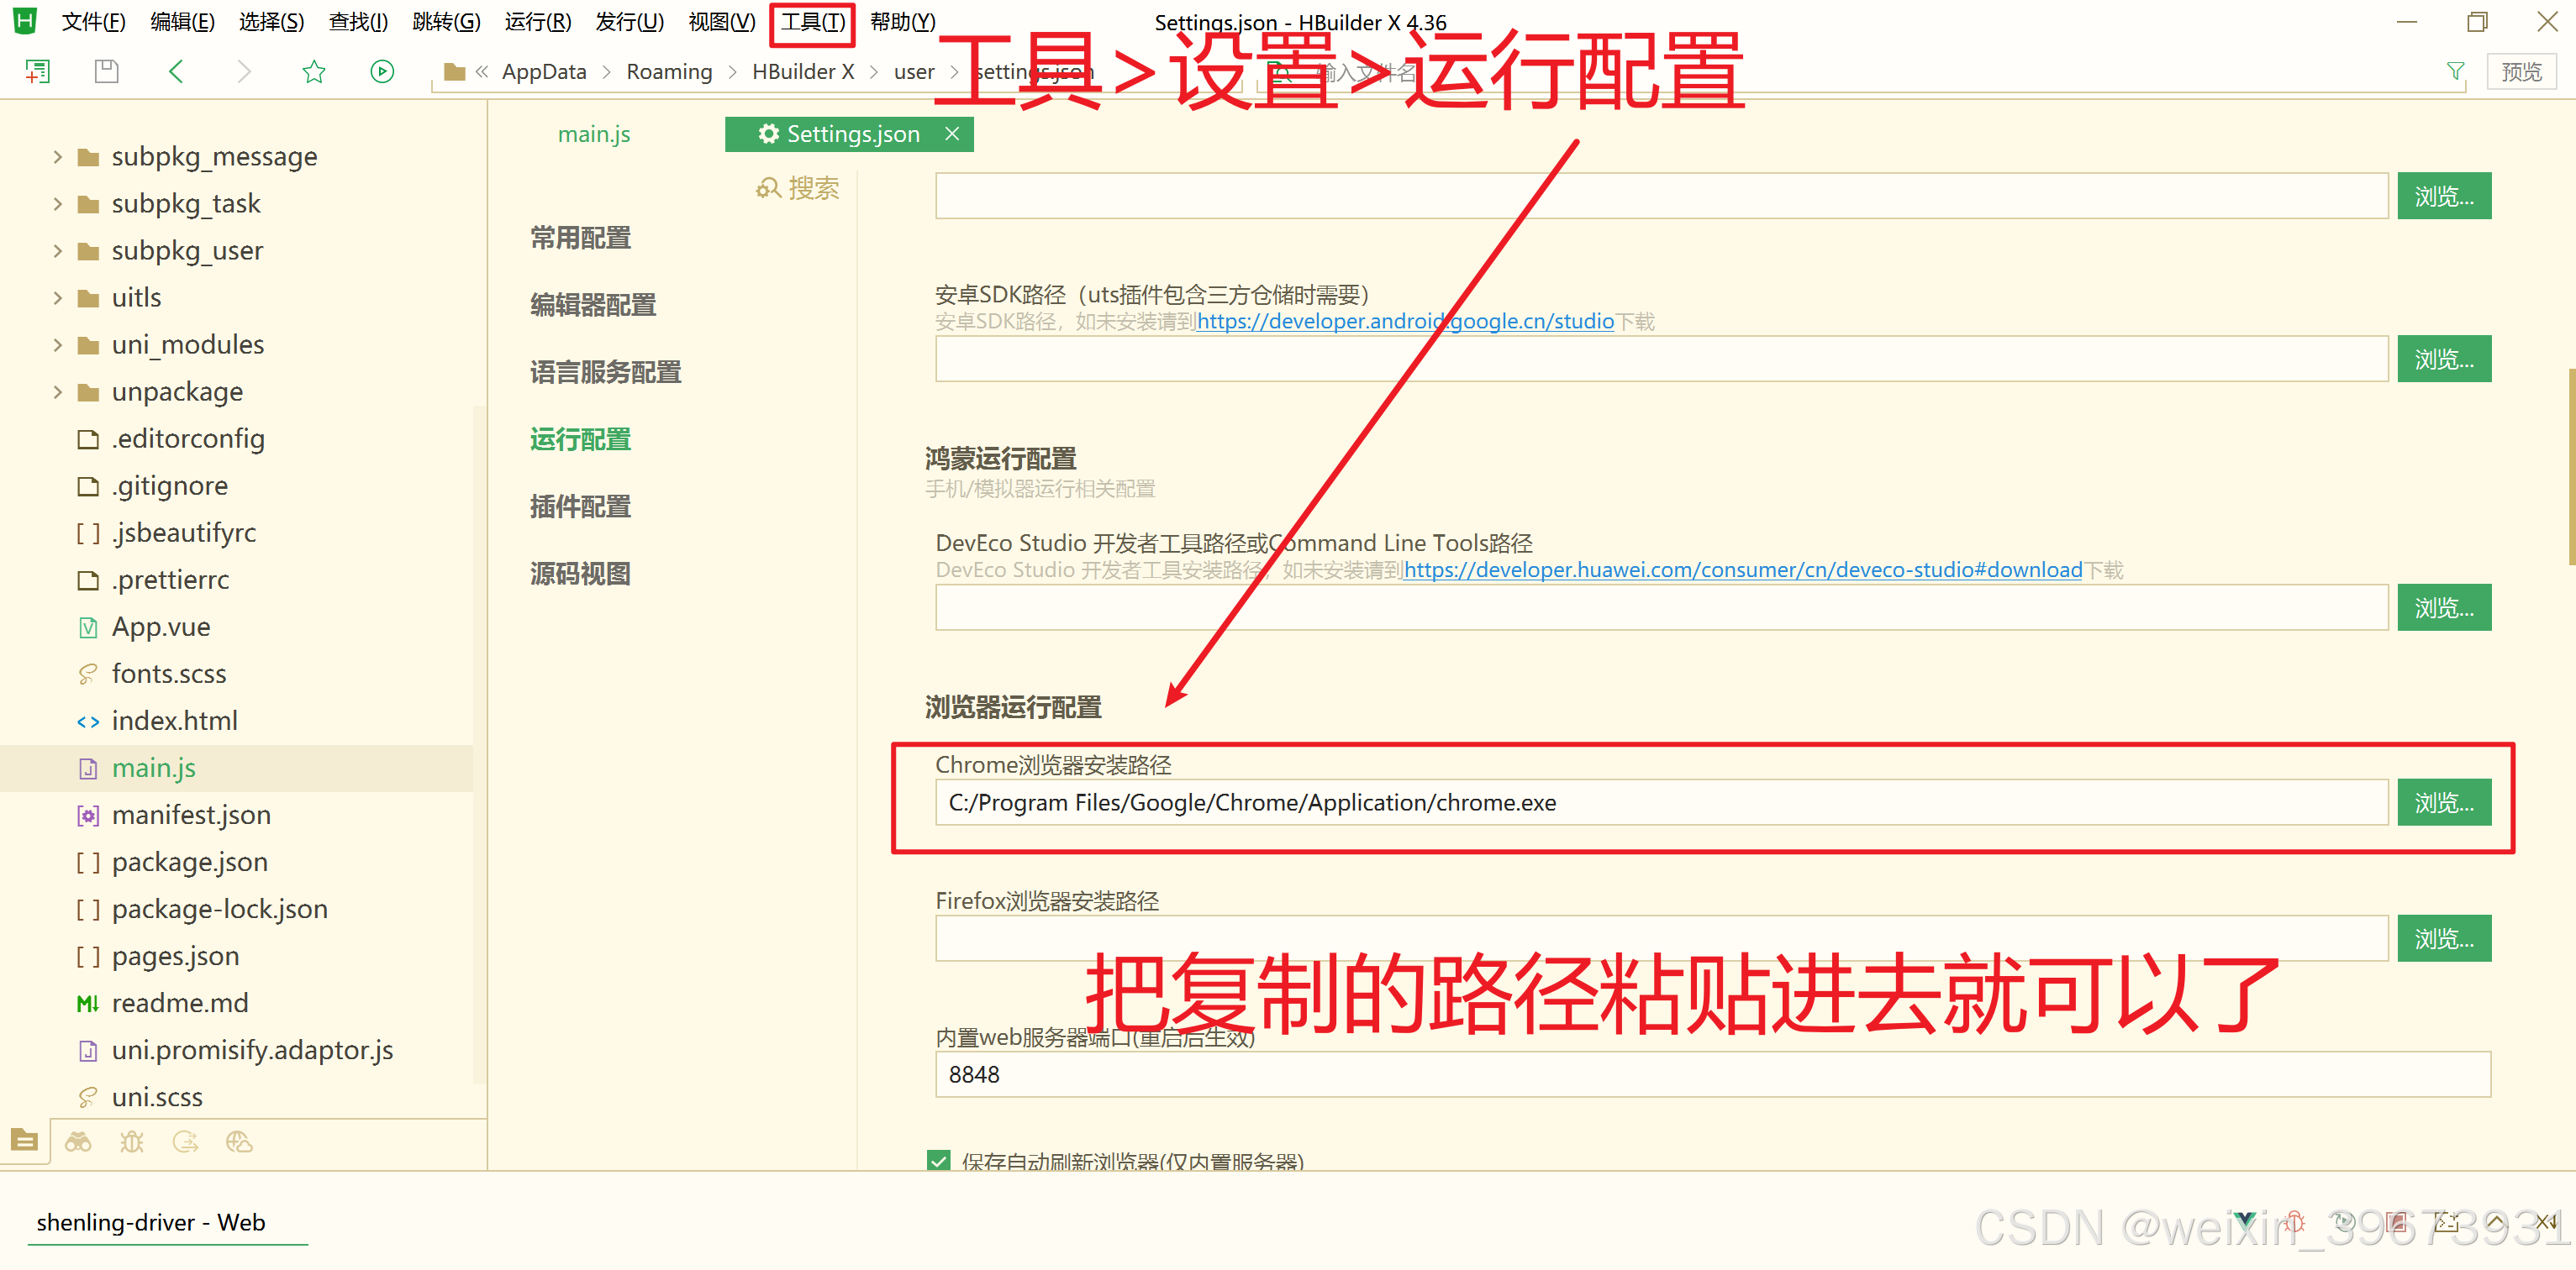This screenshot has width=2576, height=1270.
Task: Click the save file toolbar icon
Action: (106, 72)
